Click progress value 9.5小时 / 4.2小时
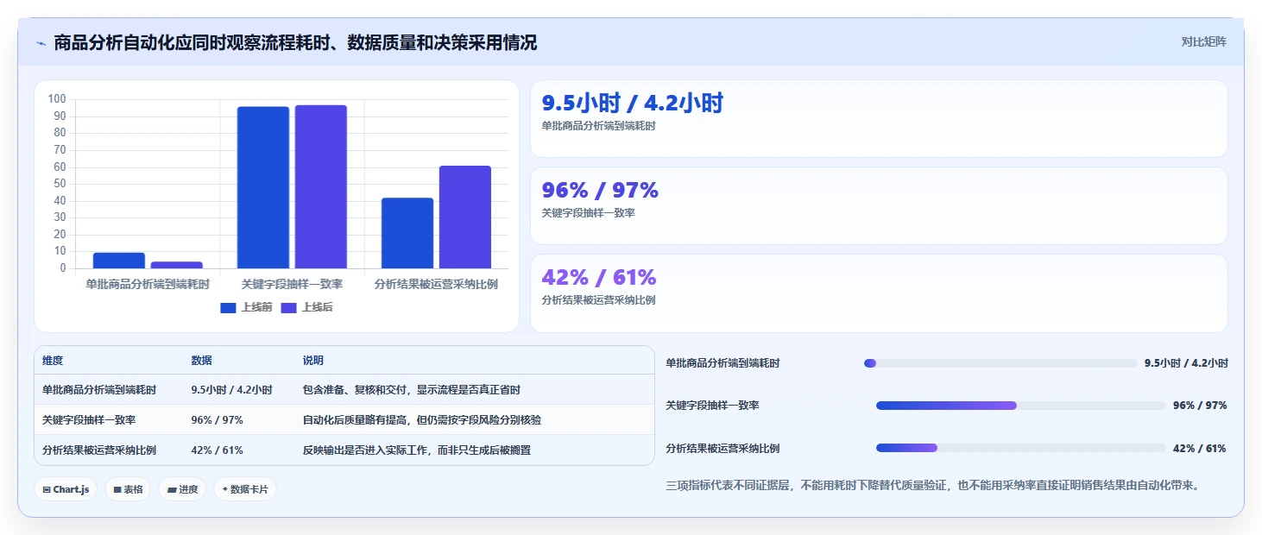 coord(1186,363)
